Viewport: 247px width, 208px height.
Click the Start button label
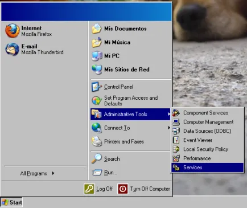(16, 202)
